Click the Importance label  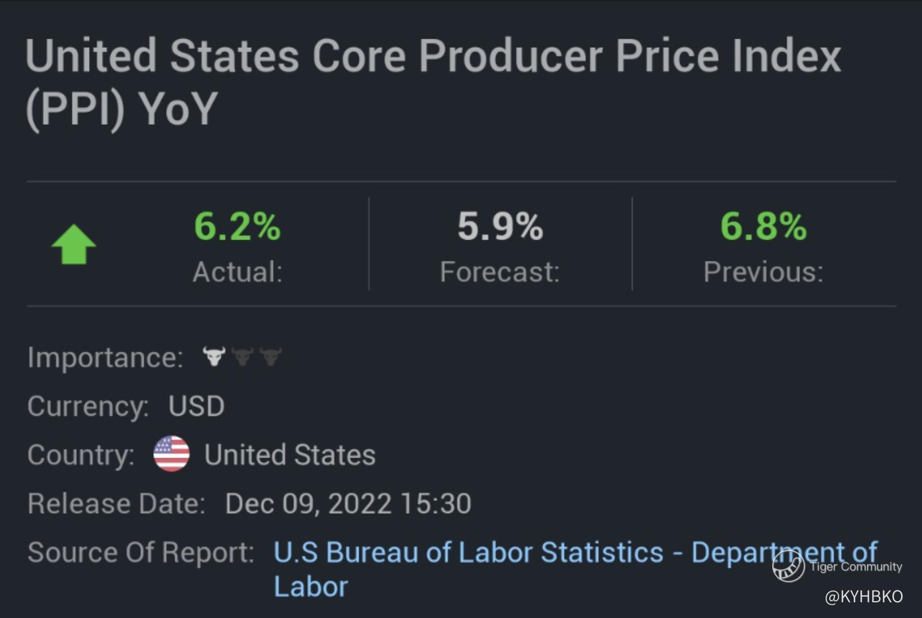tap(105, 357)
